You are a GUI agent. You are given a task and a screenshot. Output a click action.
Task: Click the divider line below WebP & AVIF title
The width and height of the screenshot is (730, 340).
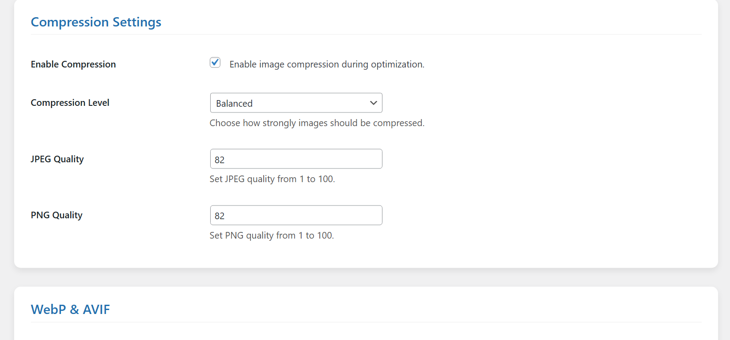(x=366, y=322)
